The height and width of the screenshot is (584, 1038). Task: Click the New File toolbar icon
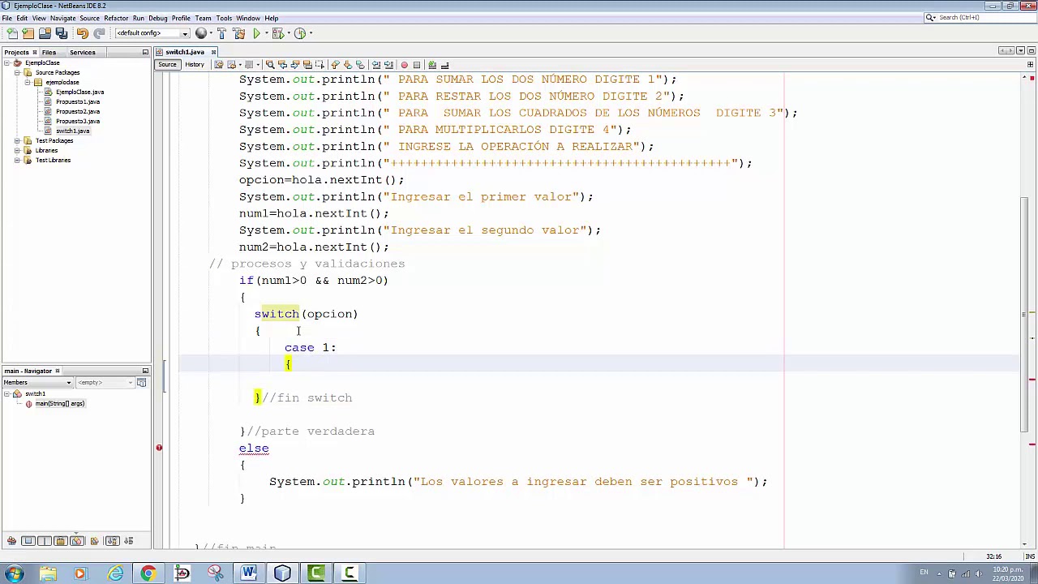12,33
